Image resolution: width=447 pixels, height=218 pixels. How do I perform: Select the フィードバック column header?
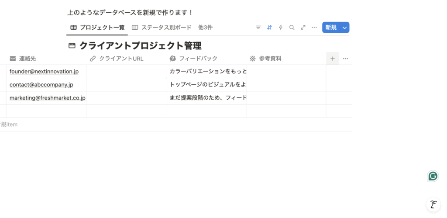(198, 59)
